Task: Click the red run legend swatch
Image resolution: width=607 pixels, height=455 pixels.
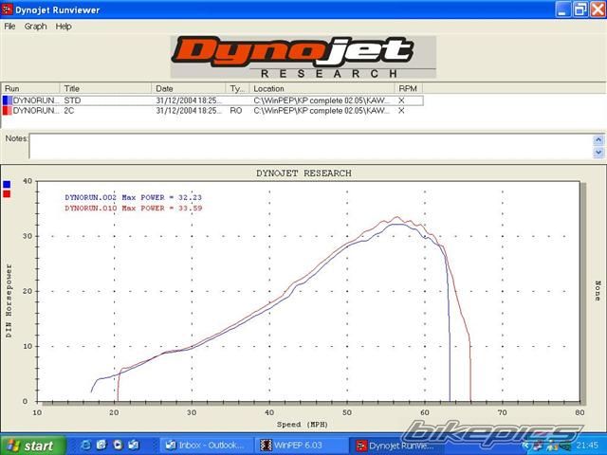Action: coord(8,194)
